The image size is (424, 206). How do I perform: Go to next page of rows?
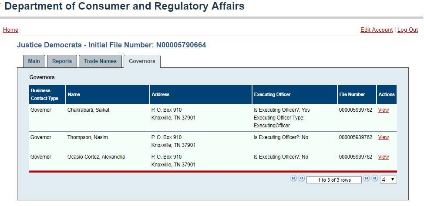(x=367, y=179)
